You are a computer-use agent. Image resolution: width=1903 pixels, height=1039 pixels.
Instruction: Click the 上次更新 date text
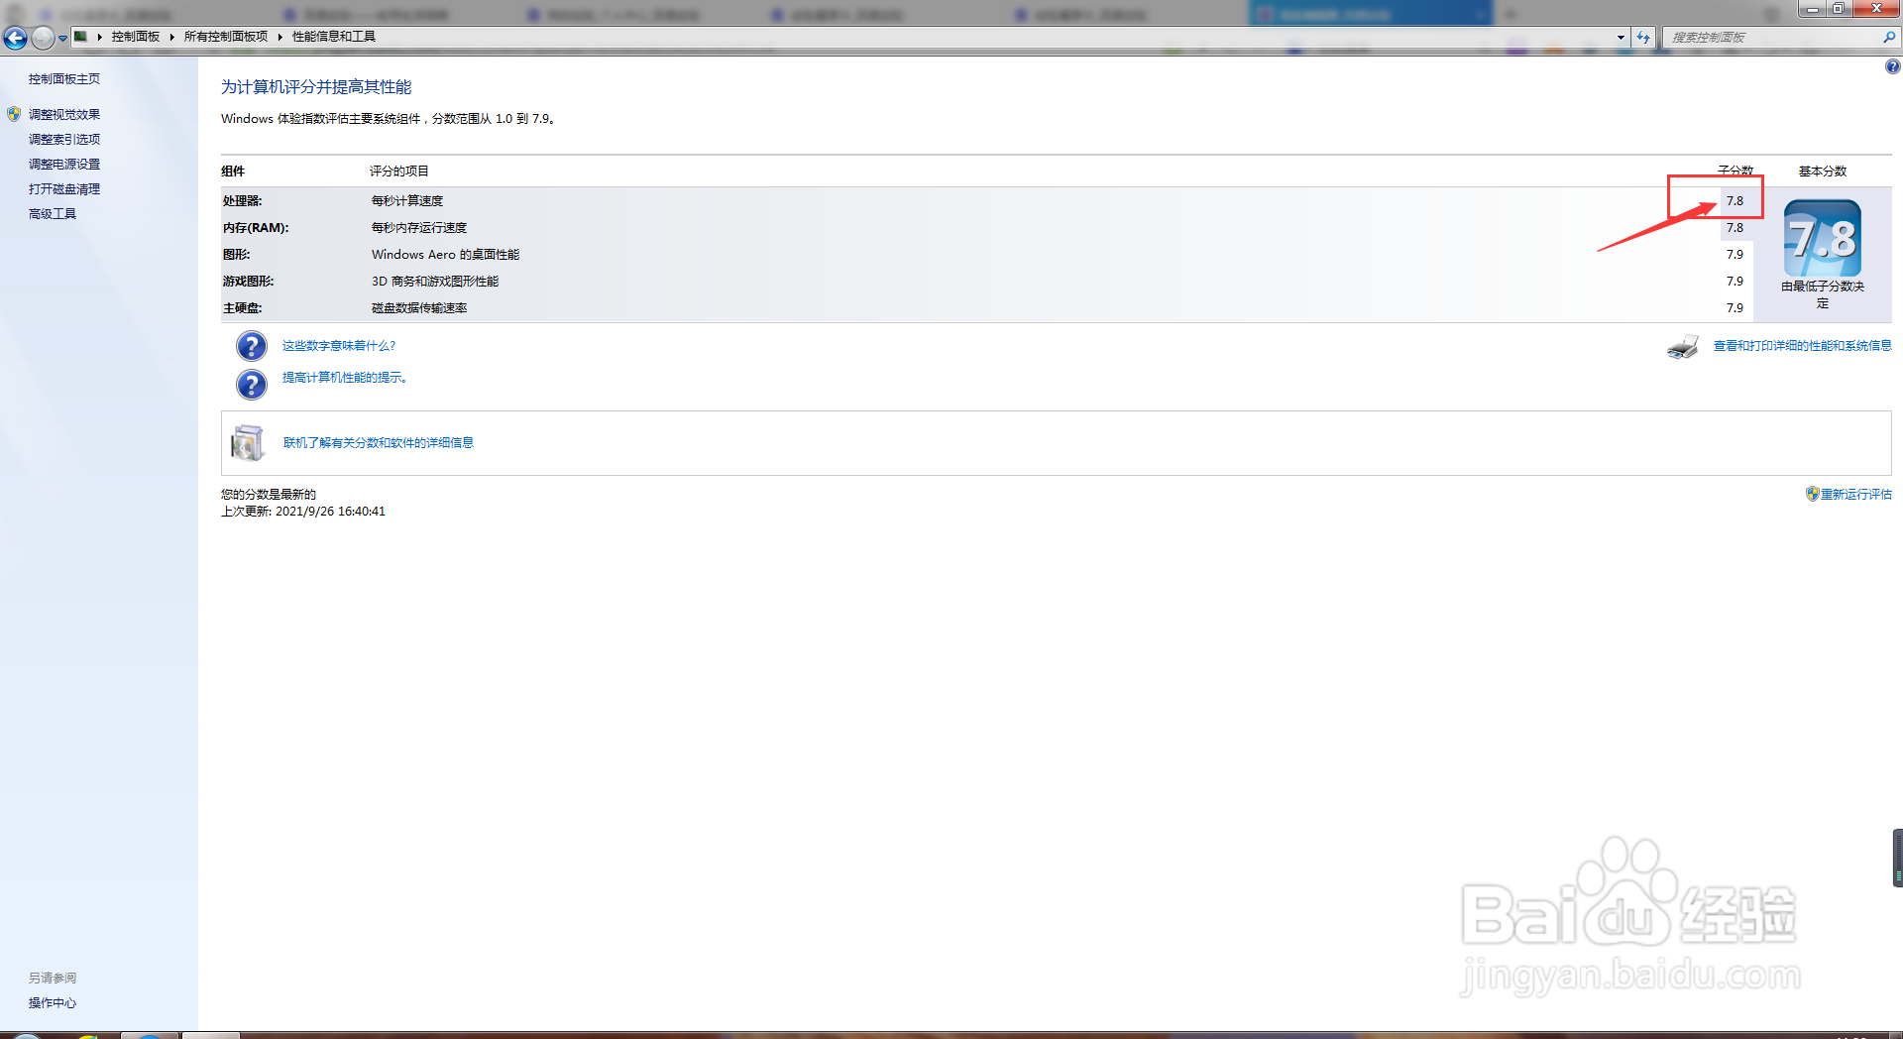click(303, 512)
